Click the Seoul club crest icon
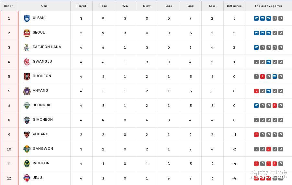The height and width of the screenshot is (185, 292). 27,33
